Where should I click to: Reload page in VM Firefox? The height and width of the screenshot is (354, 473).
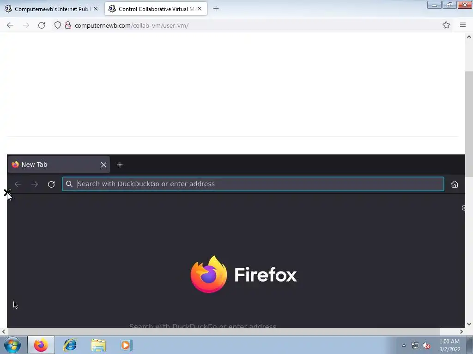pyautogui.click(x=51, y=184)
